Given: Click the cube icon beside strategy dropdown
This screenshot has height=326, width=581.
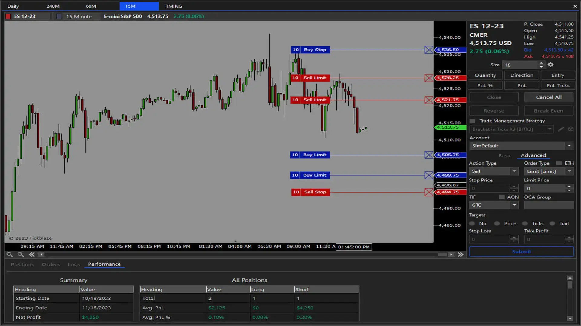Looking at the screenshot, I should click(x=570, y=129).
